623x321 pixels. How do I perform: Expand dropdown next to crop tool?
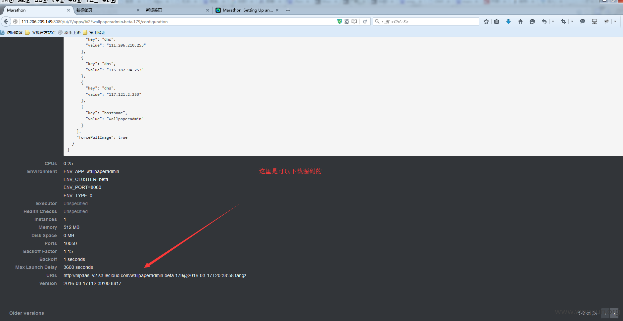click(572, 21)
